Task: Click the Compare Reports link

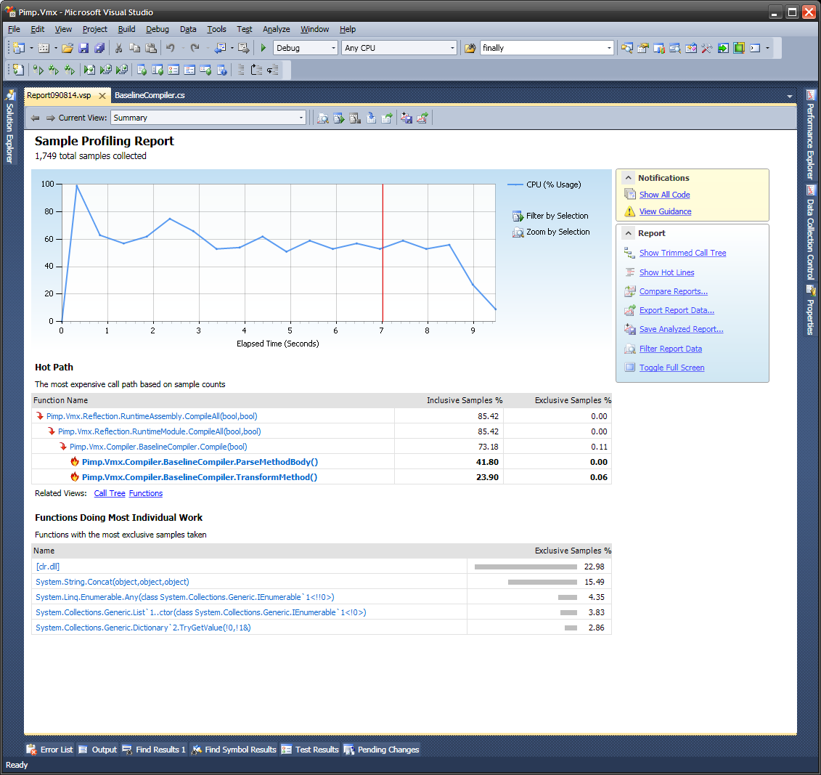Action: point(674,291)
